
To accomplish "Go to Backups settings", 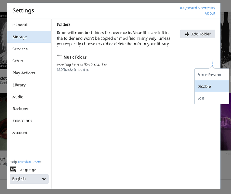I will [29, 109].
